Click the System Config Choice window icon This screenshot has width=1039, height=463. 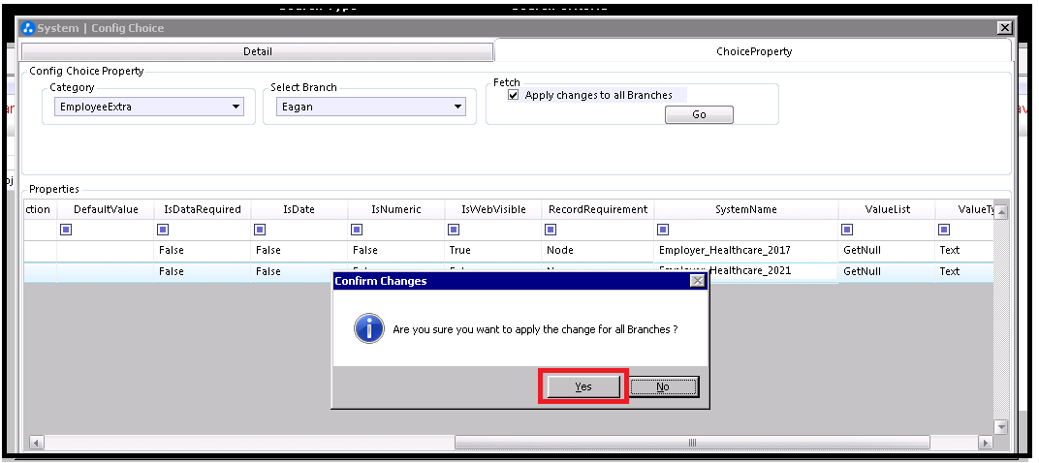28,28
